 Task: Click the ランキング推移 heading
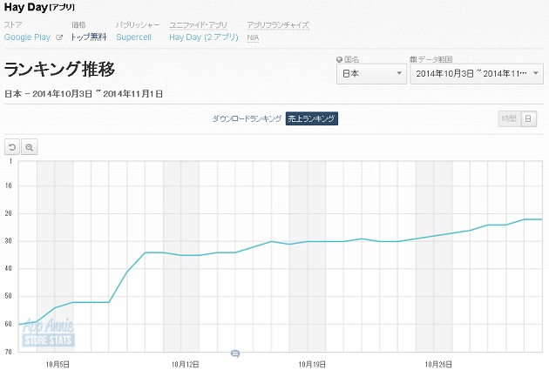pos(59,69)
